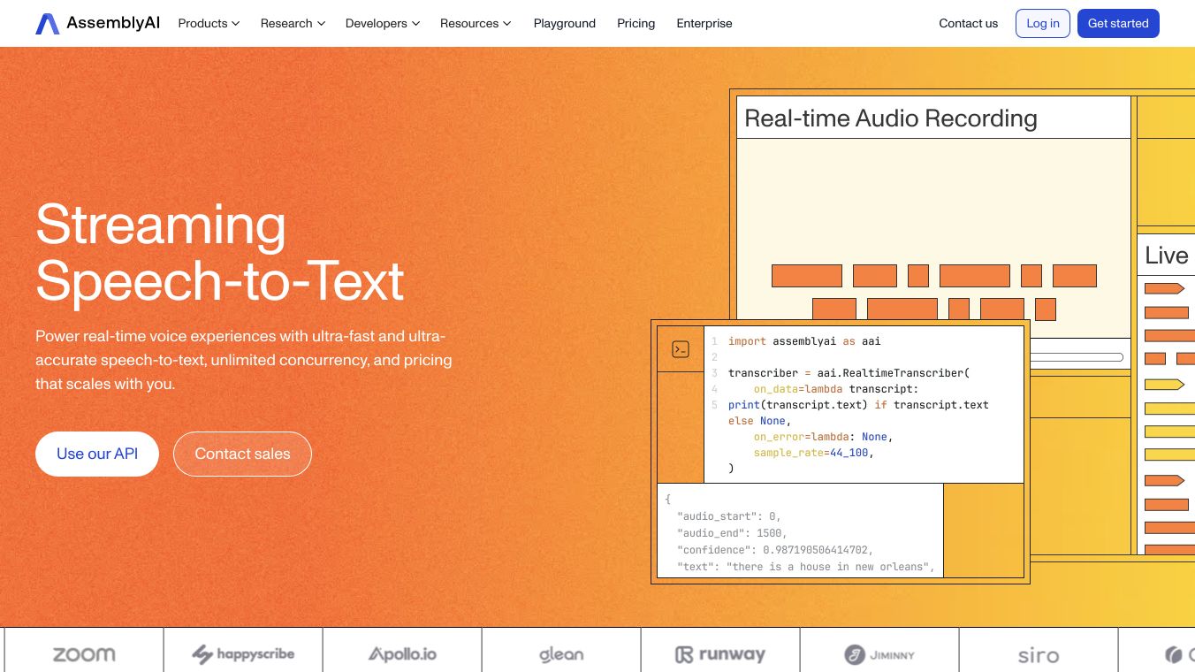Open the Zoom customer logo

[x=84, y=654]
